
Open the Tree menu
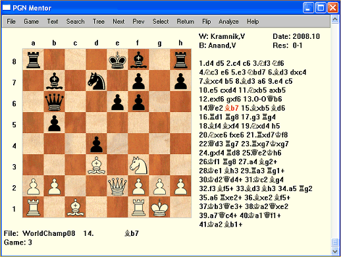click(99, 22)
